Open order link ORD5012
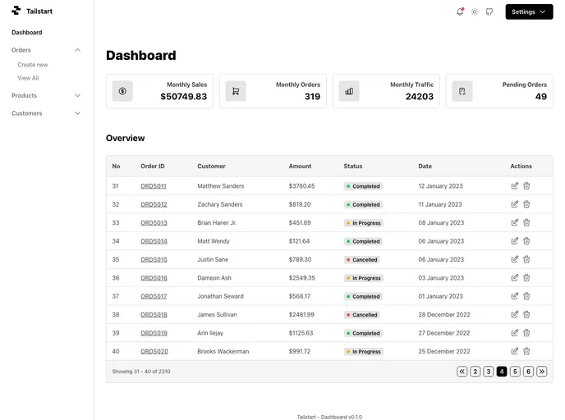 pyautogui.click(x=154, y=204)
